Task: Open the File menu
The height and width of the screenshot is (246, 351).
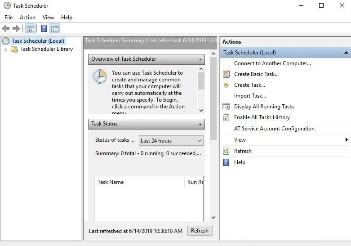Action: pos(9,18)
